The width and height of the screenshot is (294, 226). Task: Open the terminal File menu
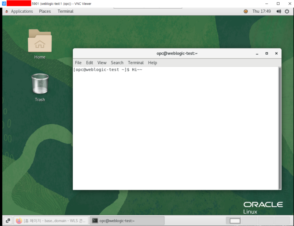click(x=78, y=63)
